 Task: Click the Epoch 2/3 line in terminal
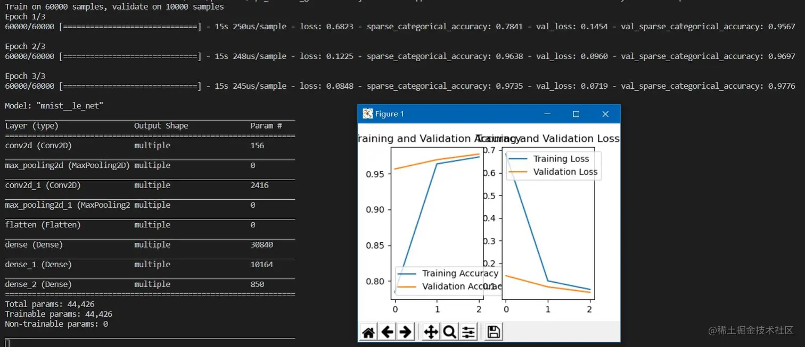tap(25, 46)
